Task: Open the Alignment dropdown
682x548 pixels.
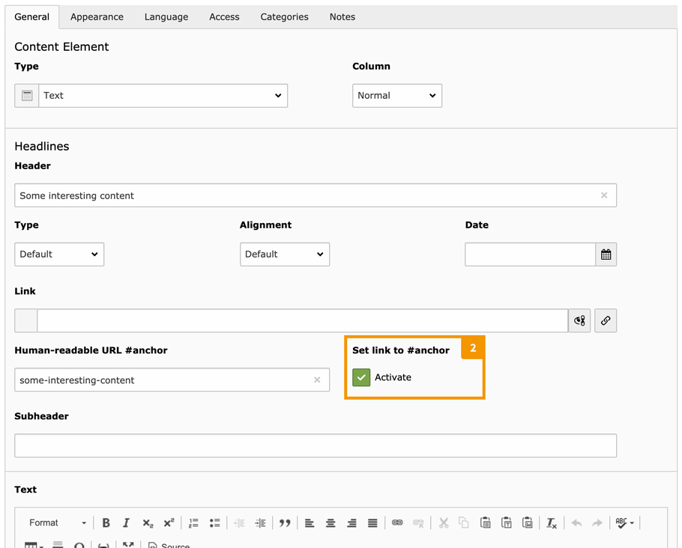Action: pyautogui.click(x=285, y=255)
